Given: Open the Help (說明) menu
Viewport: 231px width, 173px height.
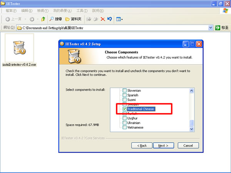Looking at the screenshot, I should coord(98,11).
